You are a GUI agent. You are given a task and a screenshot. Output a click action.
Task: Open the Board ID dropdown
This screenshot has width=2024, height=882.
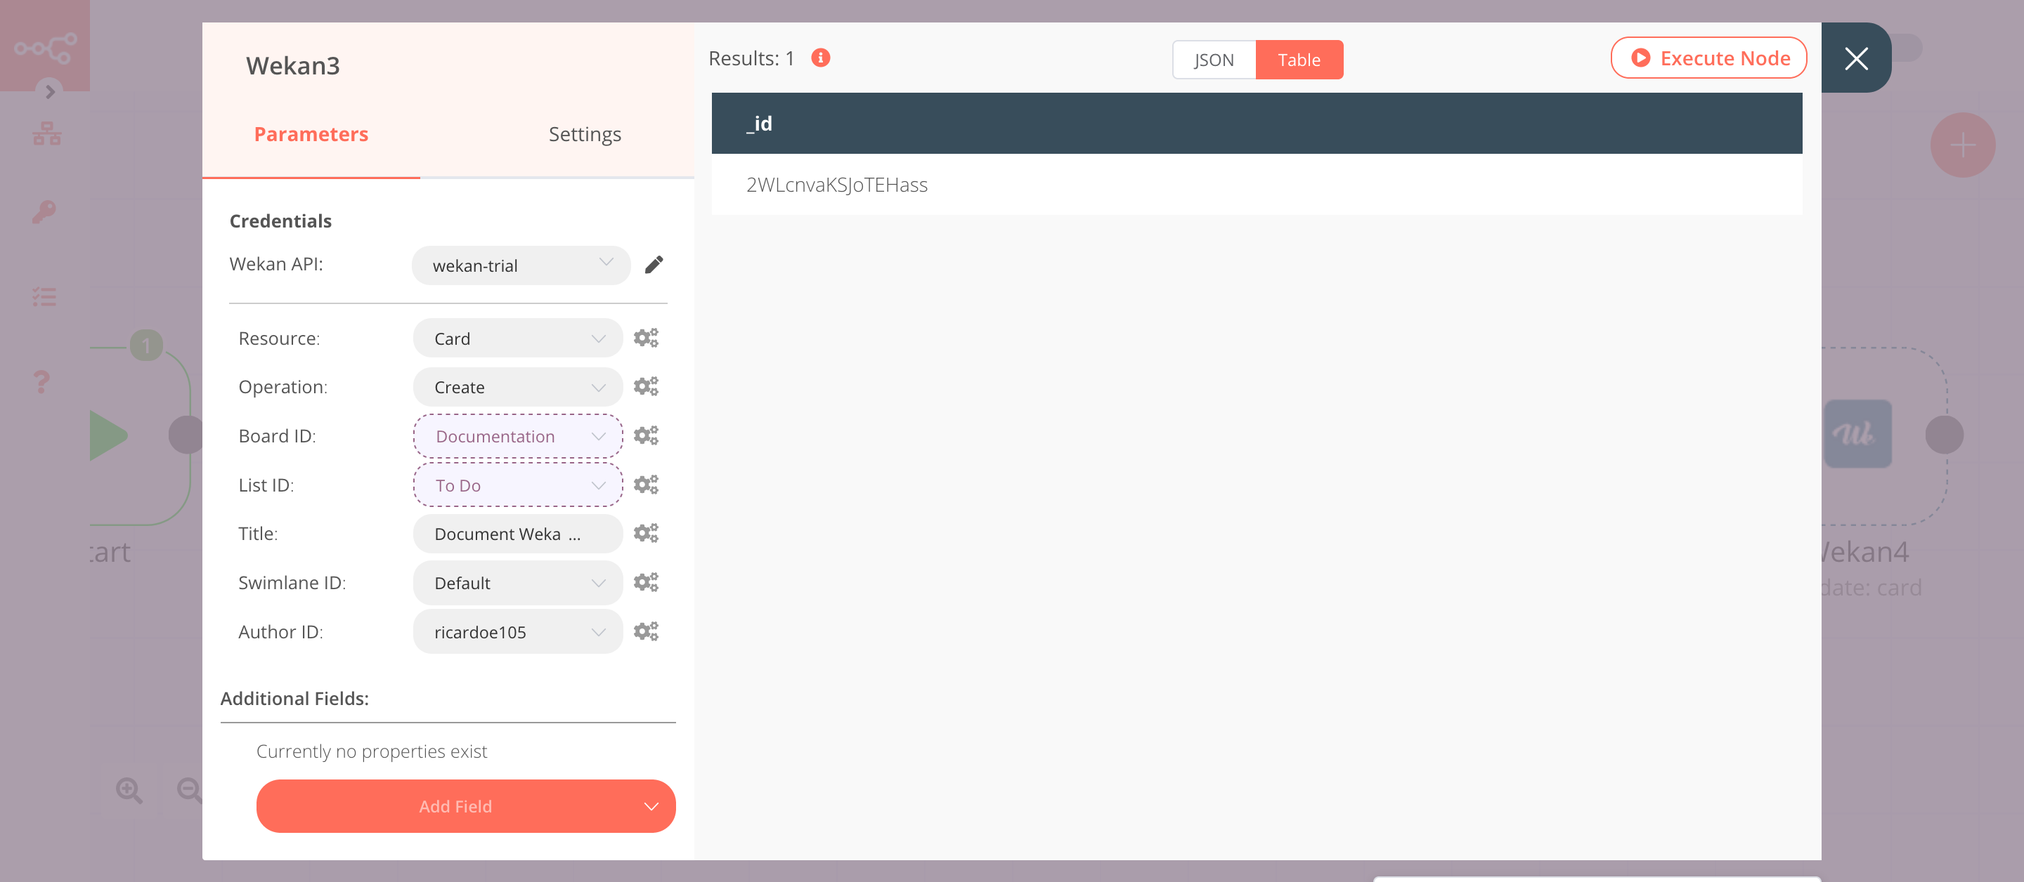click(x=518, y=436)
